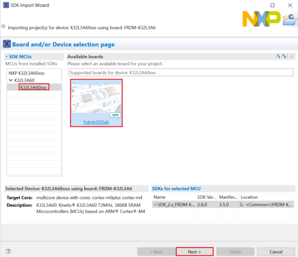This screenshot has height=257, width=298.
Task: Click the Kinetis K32L3A60 description text
Action: (x=91, y=208)
